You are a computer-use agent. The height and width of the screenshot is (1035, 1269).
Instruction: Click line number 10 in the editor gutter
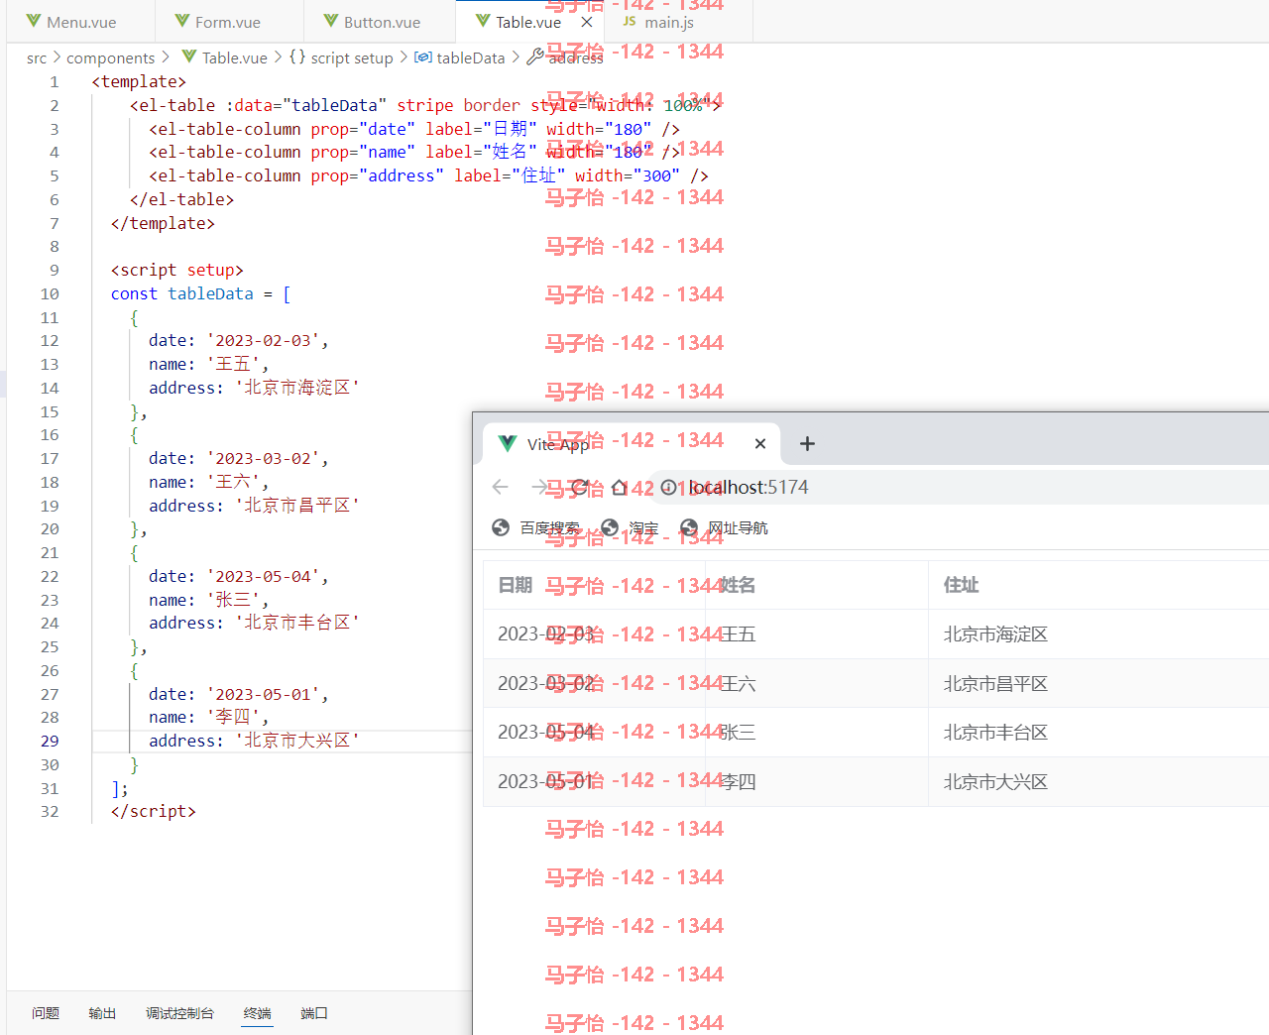coord(50,293)
